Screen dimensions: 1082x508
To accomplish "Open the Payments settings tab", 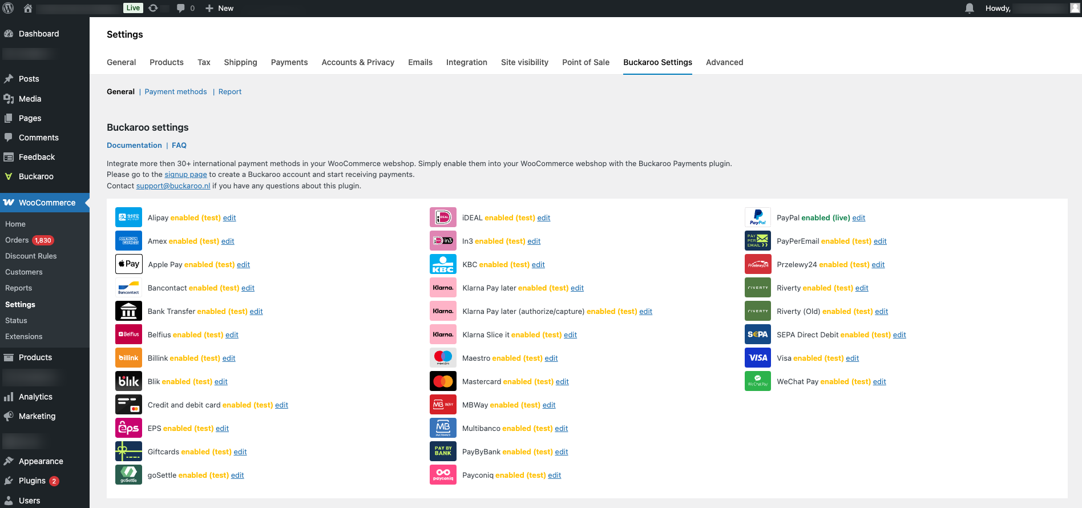I will click(289, 62).
